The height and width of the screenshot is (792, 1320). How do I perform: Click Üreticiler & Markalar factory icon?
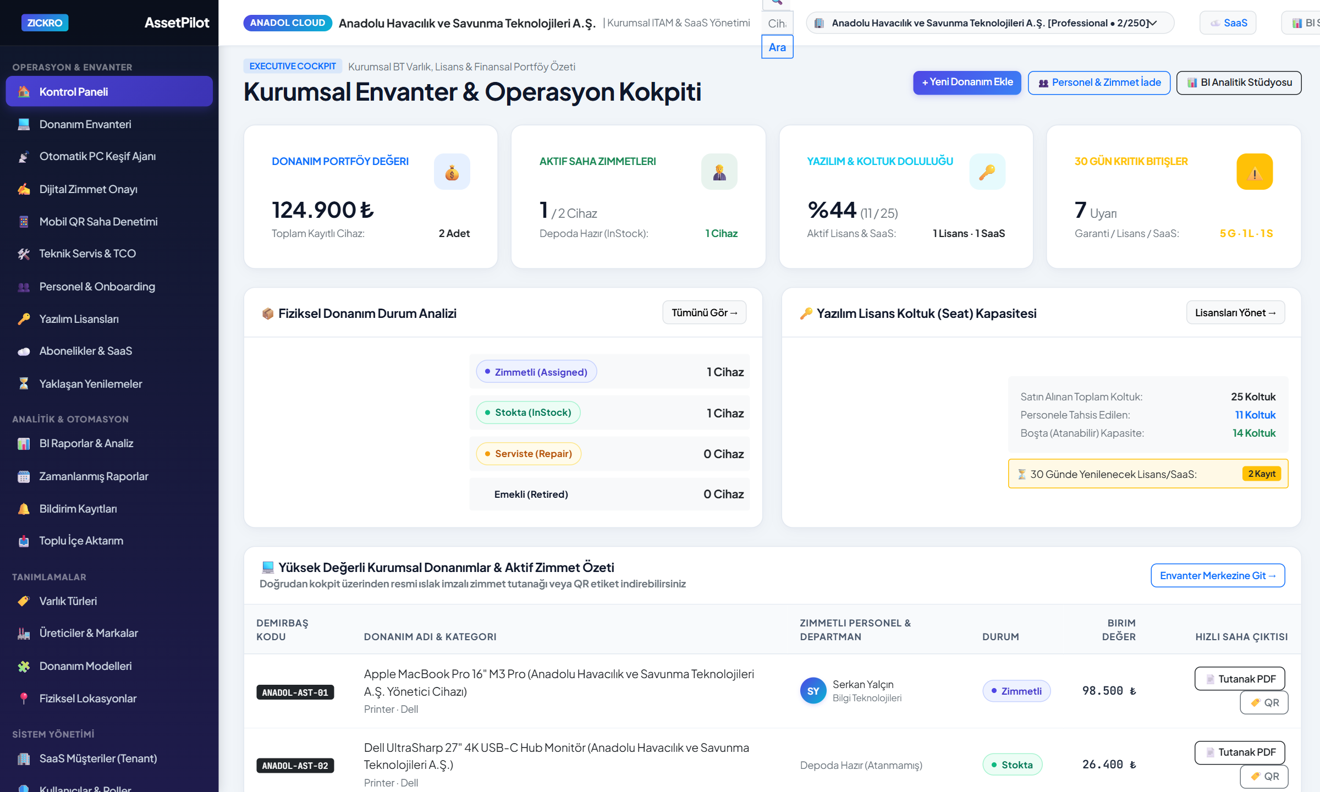pos(24,634)
